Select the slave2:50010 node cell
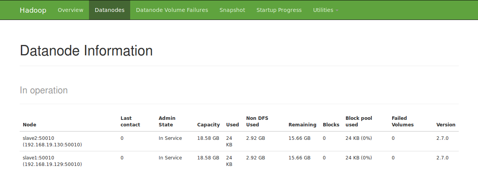The height and width of the screenshot is (184, 478). point(52,141)
